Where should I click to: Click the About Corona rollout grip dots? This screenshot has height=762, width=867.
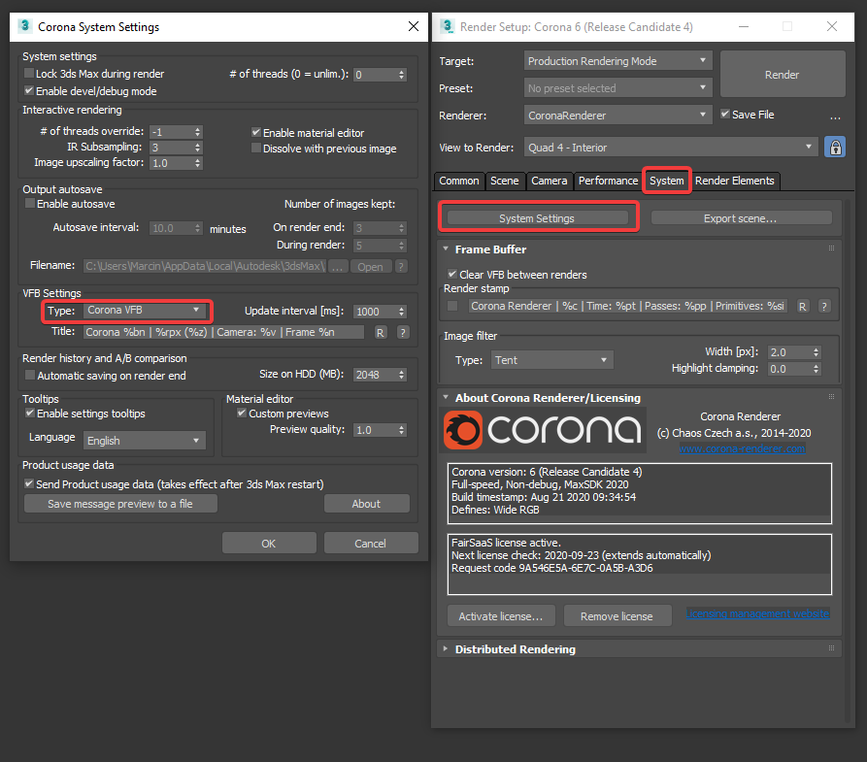click(831, 396)
